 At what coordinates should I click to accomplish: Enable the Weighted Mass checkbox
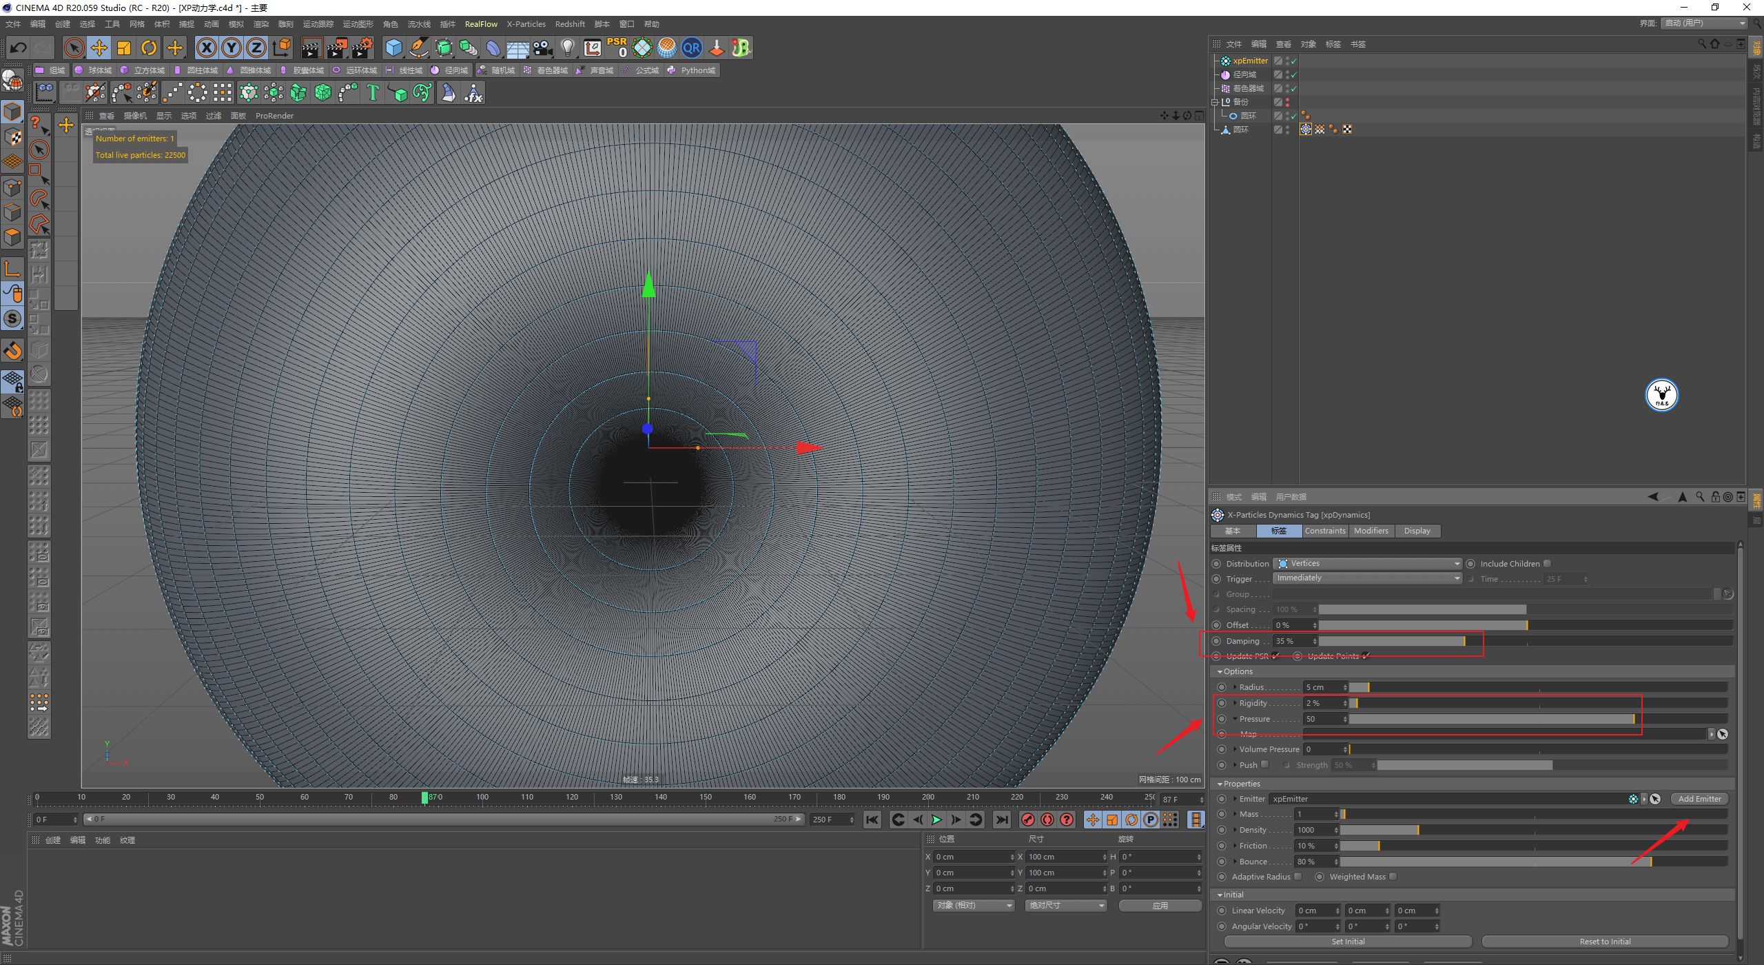[1393, 877]
